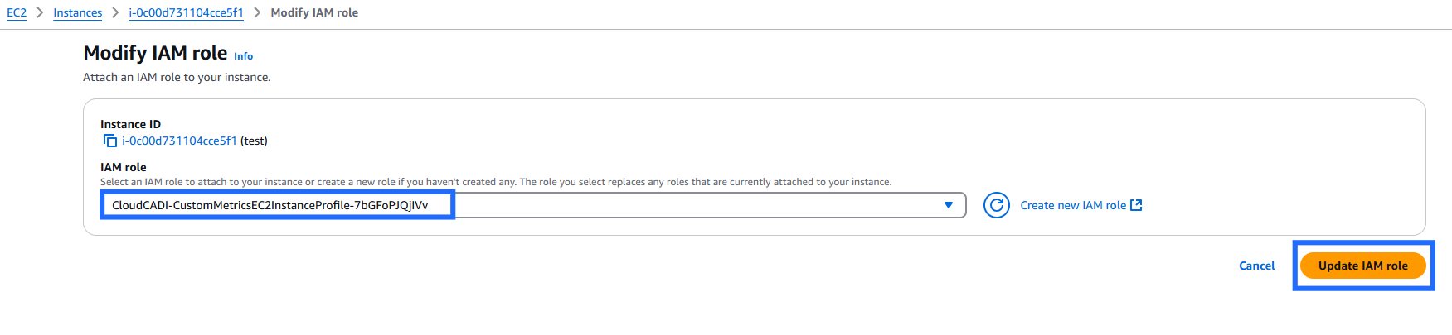Click the Modify IAM role page heading
The width and height of the screenshot is (1452, 335).
[155, 53]
